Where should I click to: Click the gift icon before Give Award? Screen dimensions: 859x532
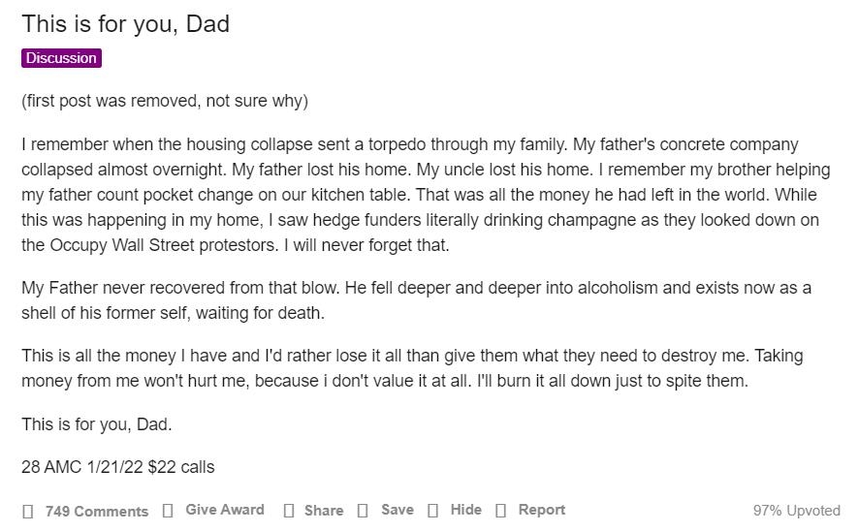(168, 510)
